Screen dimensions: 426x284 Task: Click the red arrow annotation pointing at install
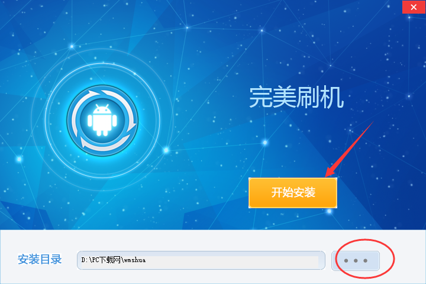tap(350, 149)
